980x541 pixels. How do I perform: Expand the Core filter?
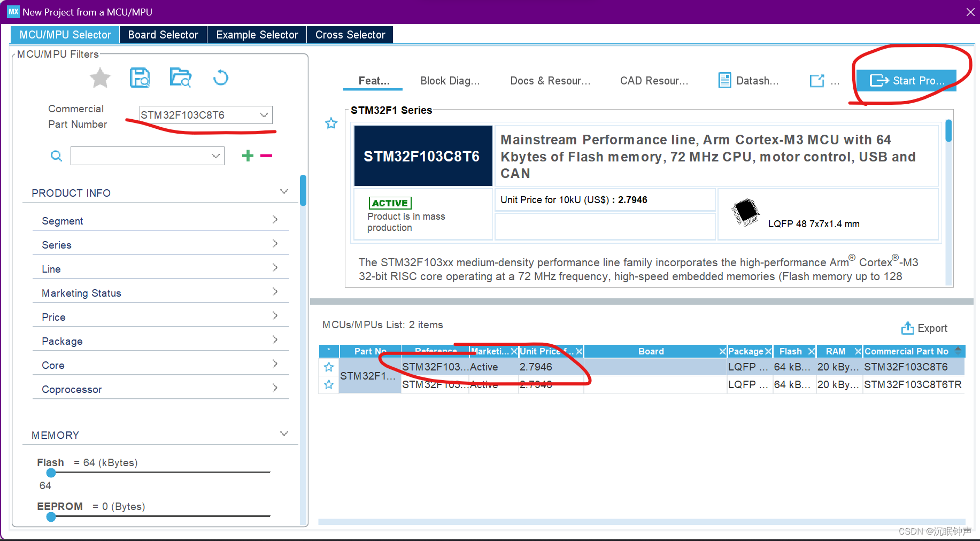275,364
